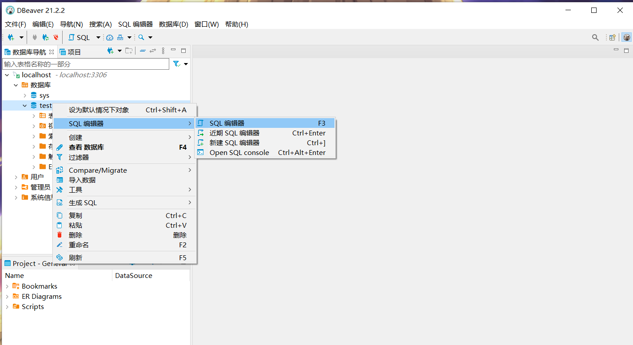The height and width of the screenshot is (345, 633).
Task: Collapse the localhost connection node
Action: 7,75
